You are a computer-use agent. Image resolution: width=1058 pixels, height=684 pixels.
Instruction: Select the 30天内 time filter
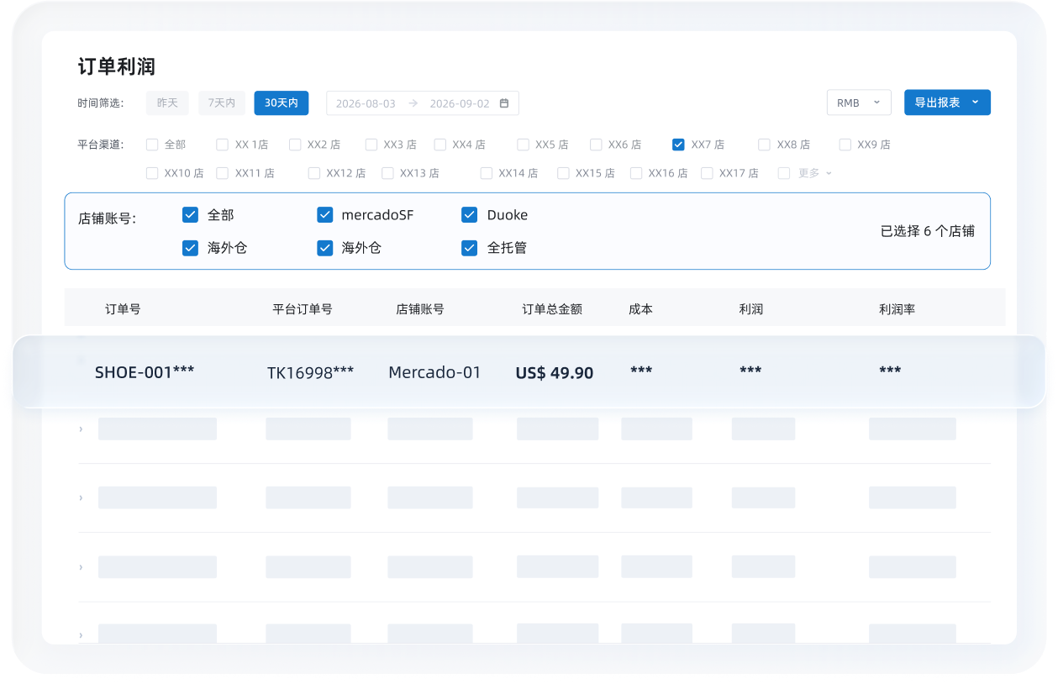tap(282, 103)
